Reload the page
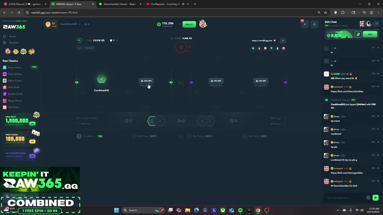 pos(19,13)
